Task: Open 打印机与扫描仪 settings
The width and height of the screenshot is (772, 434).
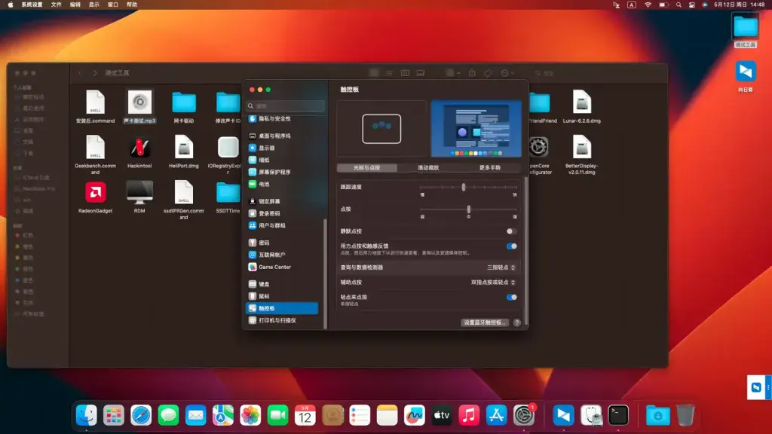Action: (282, 320)
